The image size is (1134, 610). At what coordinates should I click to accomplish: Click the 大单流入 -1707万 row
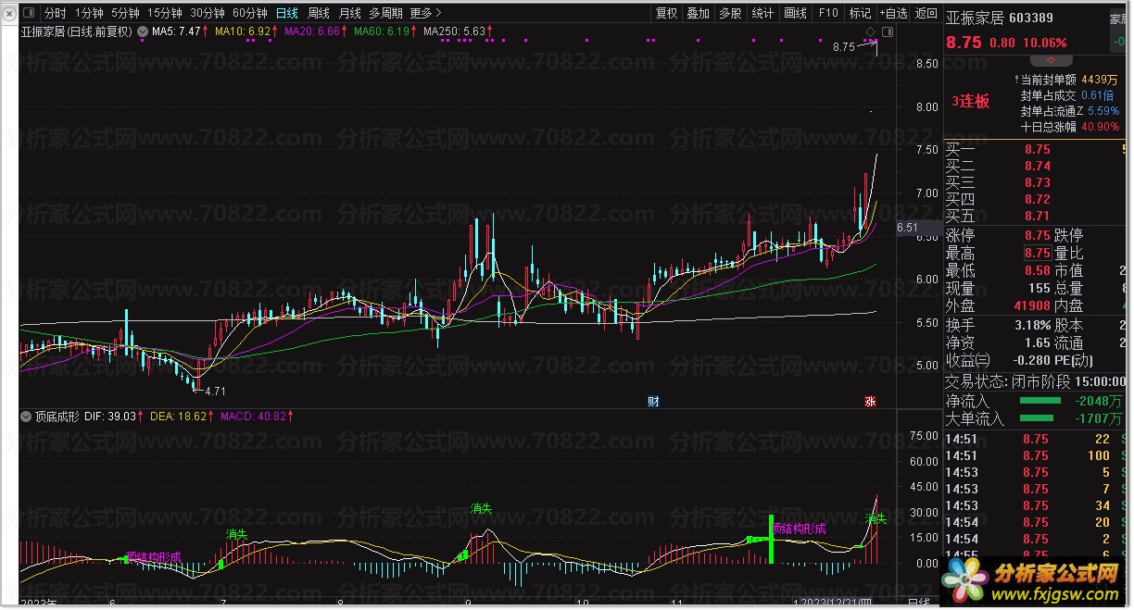(1035, 419)
